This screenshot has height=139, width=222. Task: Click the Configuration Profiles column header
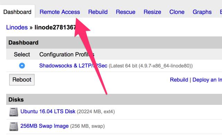click(67, 54)
